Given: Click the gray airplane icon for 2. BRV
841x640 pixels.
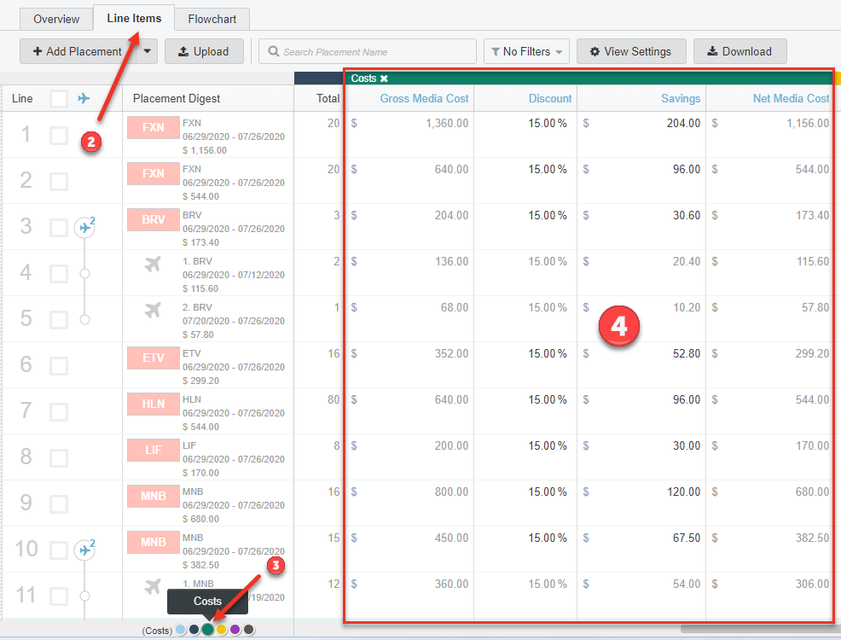Looking at the screenshot, I should point(153,311).
